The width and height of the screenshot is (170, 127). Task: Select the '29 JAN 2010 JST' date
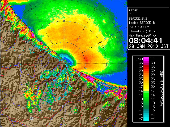coord(148,46)
